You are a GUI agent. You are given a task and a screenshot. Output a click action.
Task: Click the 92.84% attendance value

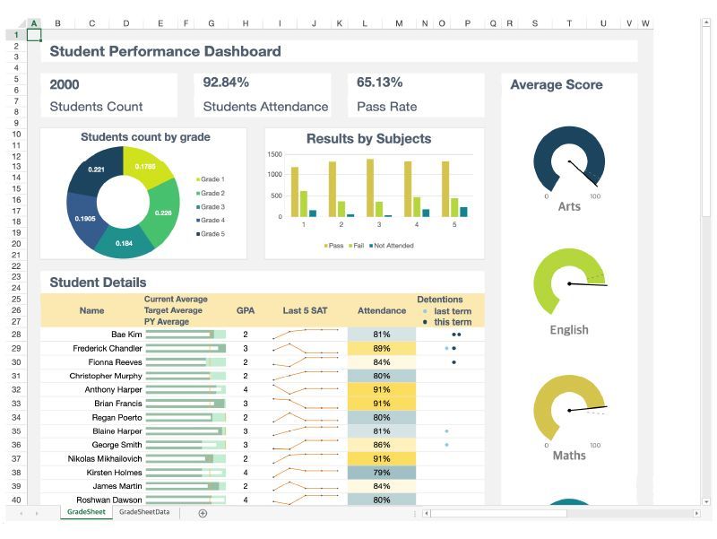click(226, 83)
